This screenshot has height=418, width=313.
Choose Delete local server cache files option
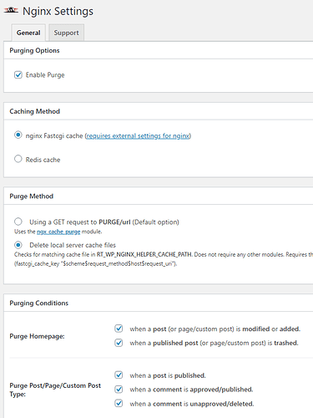[18, 245]
